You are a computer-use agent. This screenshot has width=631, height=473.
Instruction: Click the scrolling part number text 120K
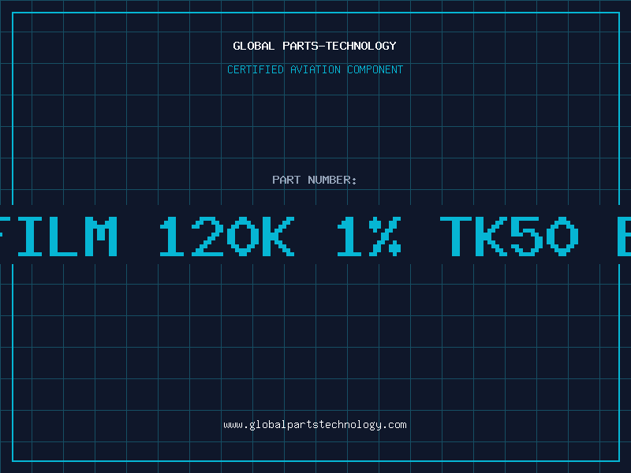coord(227,236)
